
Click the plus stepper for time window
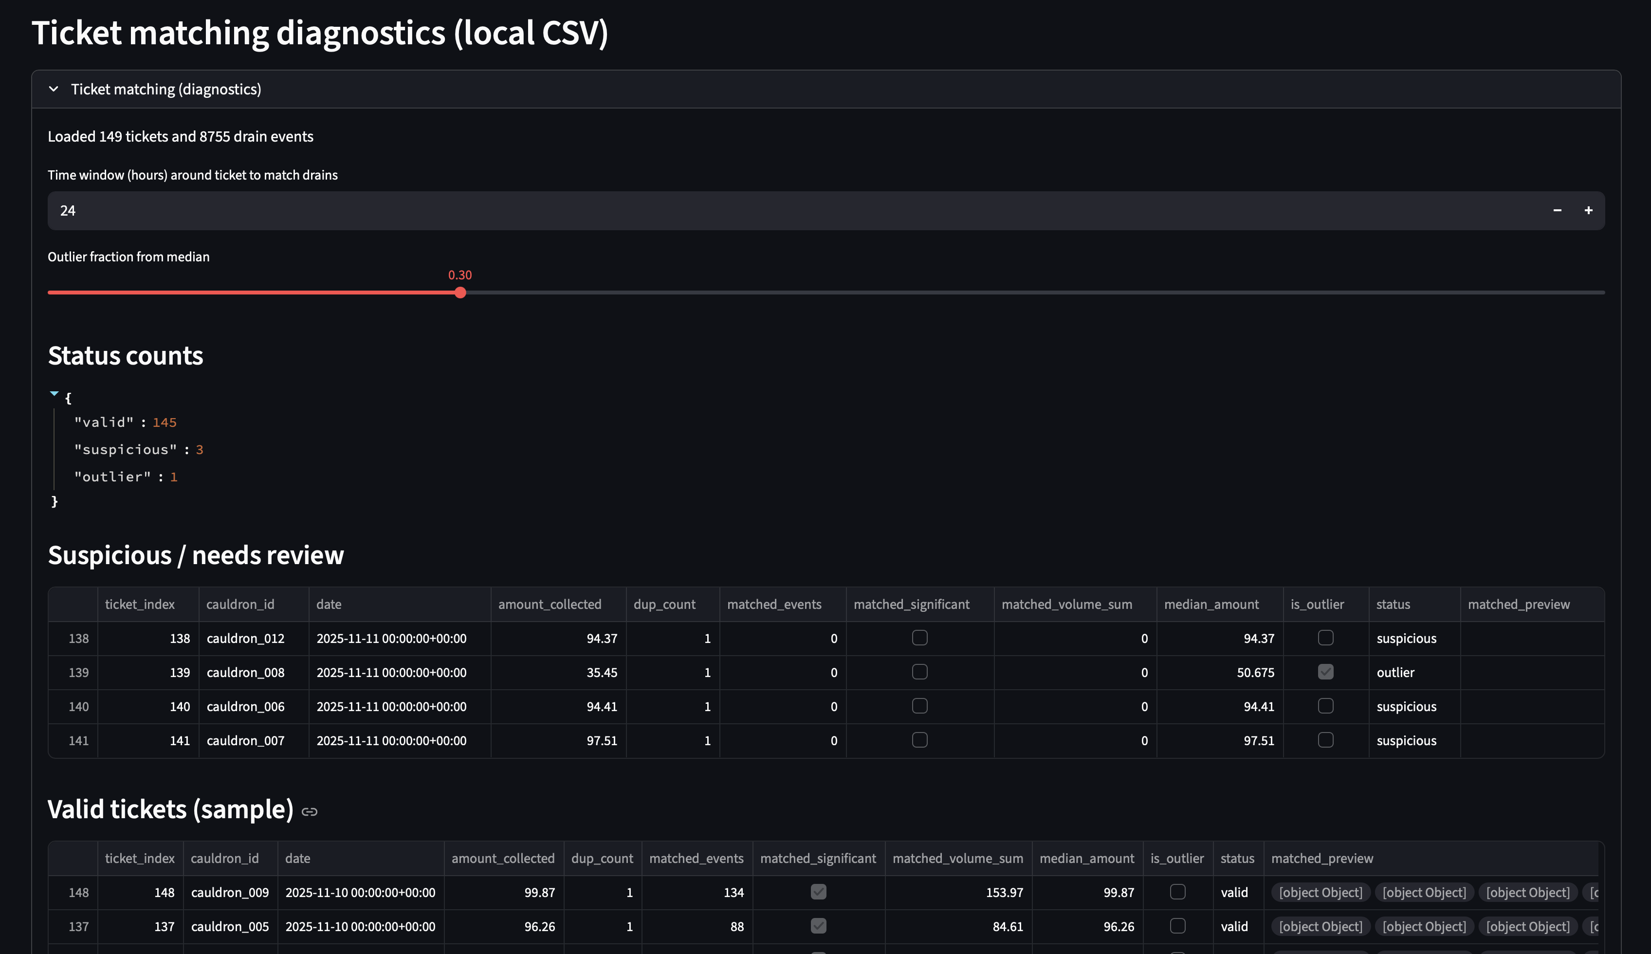1588,210
